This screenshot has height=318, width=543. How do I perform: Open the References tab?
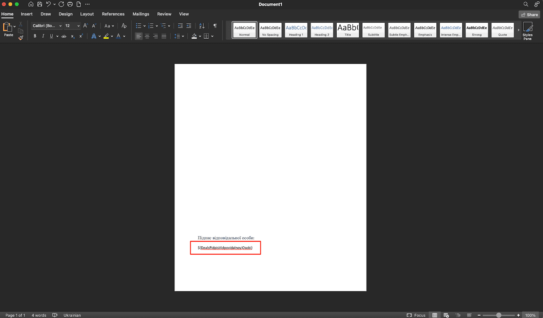113,14
